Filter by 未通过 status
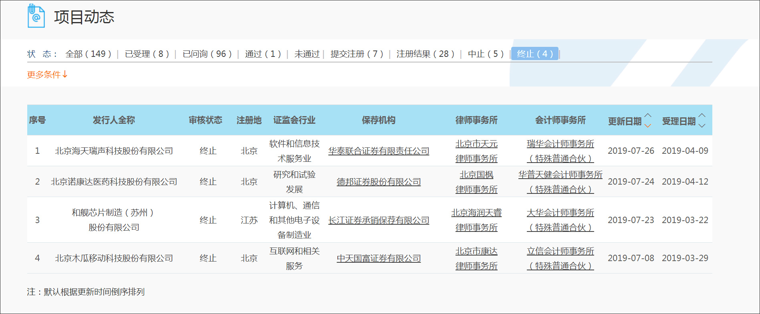The width and height of the screenshot is (760, 314). click(307, 54)
